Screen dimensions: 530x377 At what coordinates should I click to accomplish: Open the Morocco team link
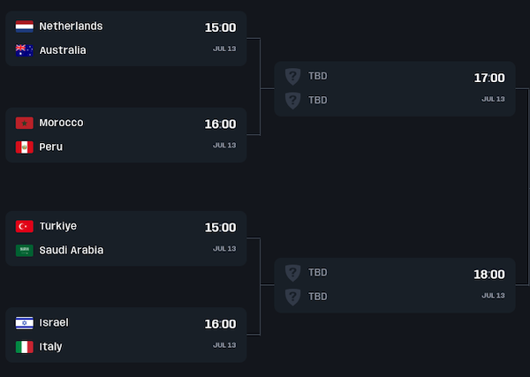coord(61,123)
